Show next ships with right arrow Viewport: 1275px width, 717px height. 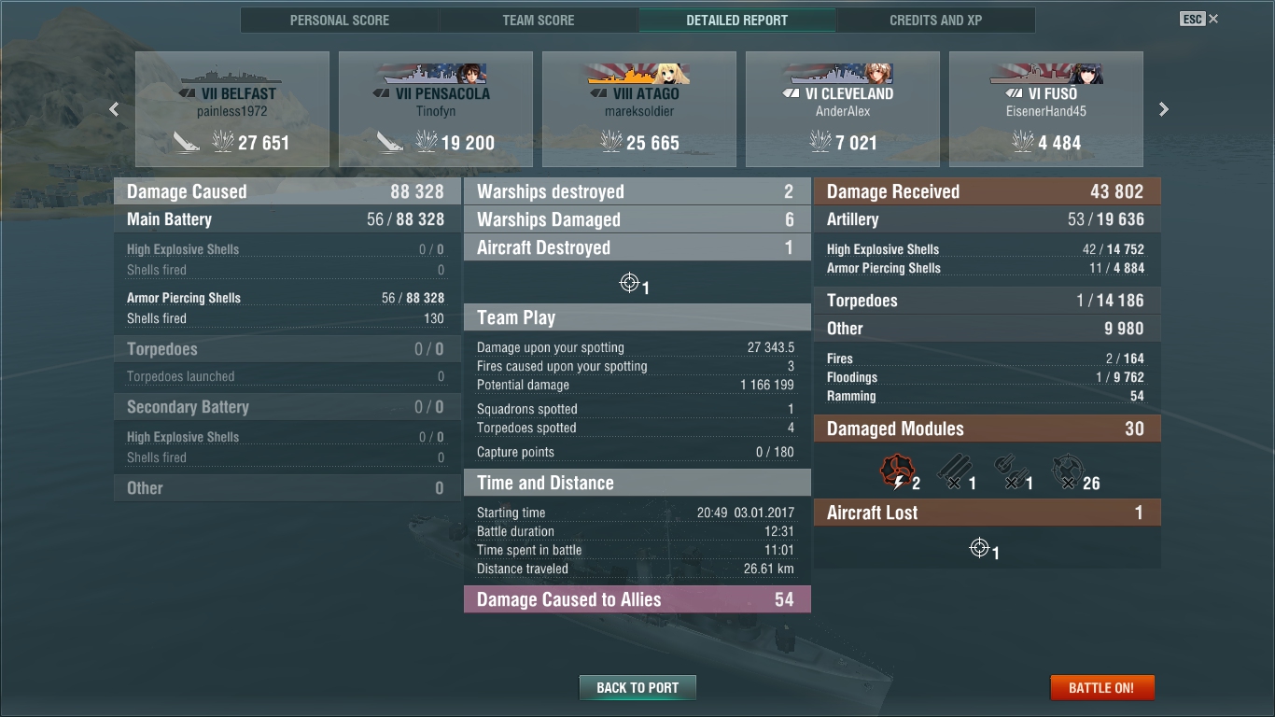click(x=1163, y=109)
